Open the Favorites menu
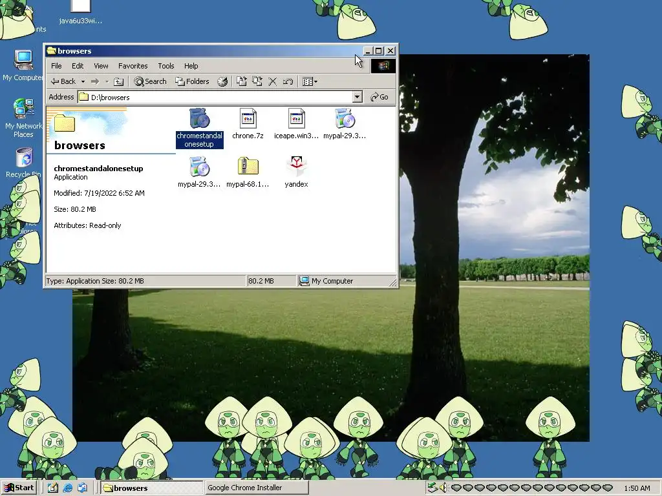 click(133, 66)
